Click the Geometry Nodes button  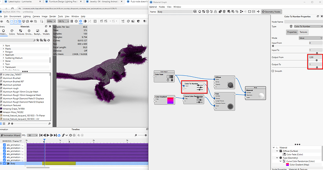[272, 12]
